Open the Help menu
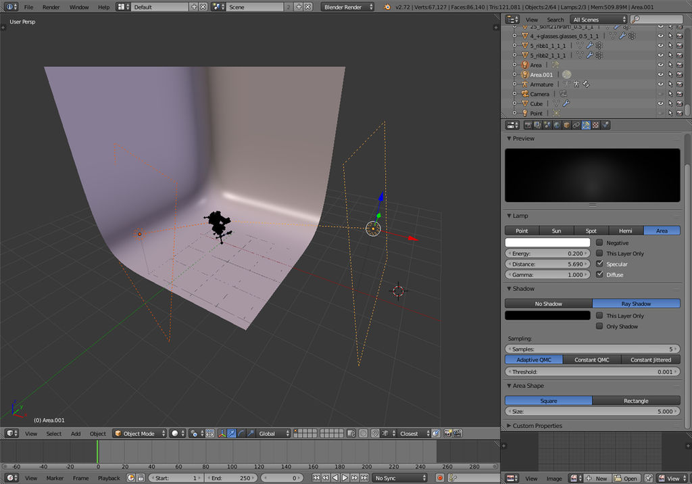 [x=103, y=7]
